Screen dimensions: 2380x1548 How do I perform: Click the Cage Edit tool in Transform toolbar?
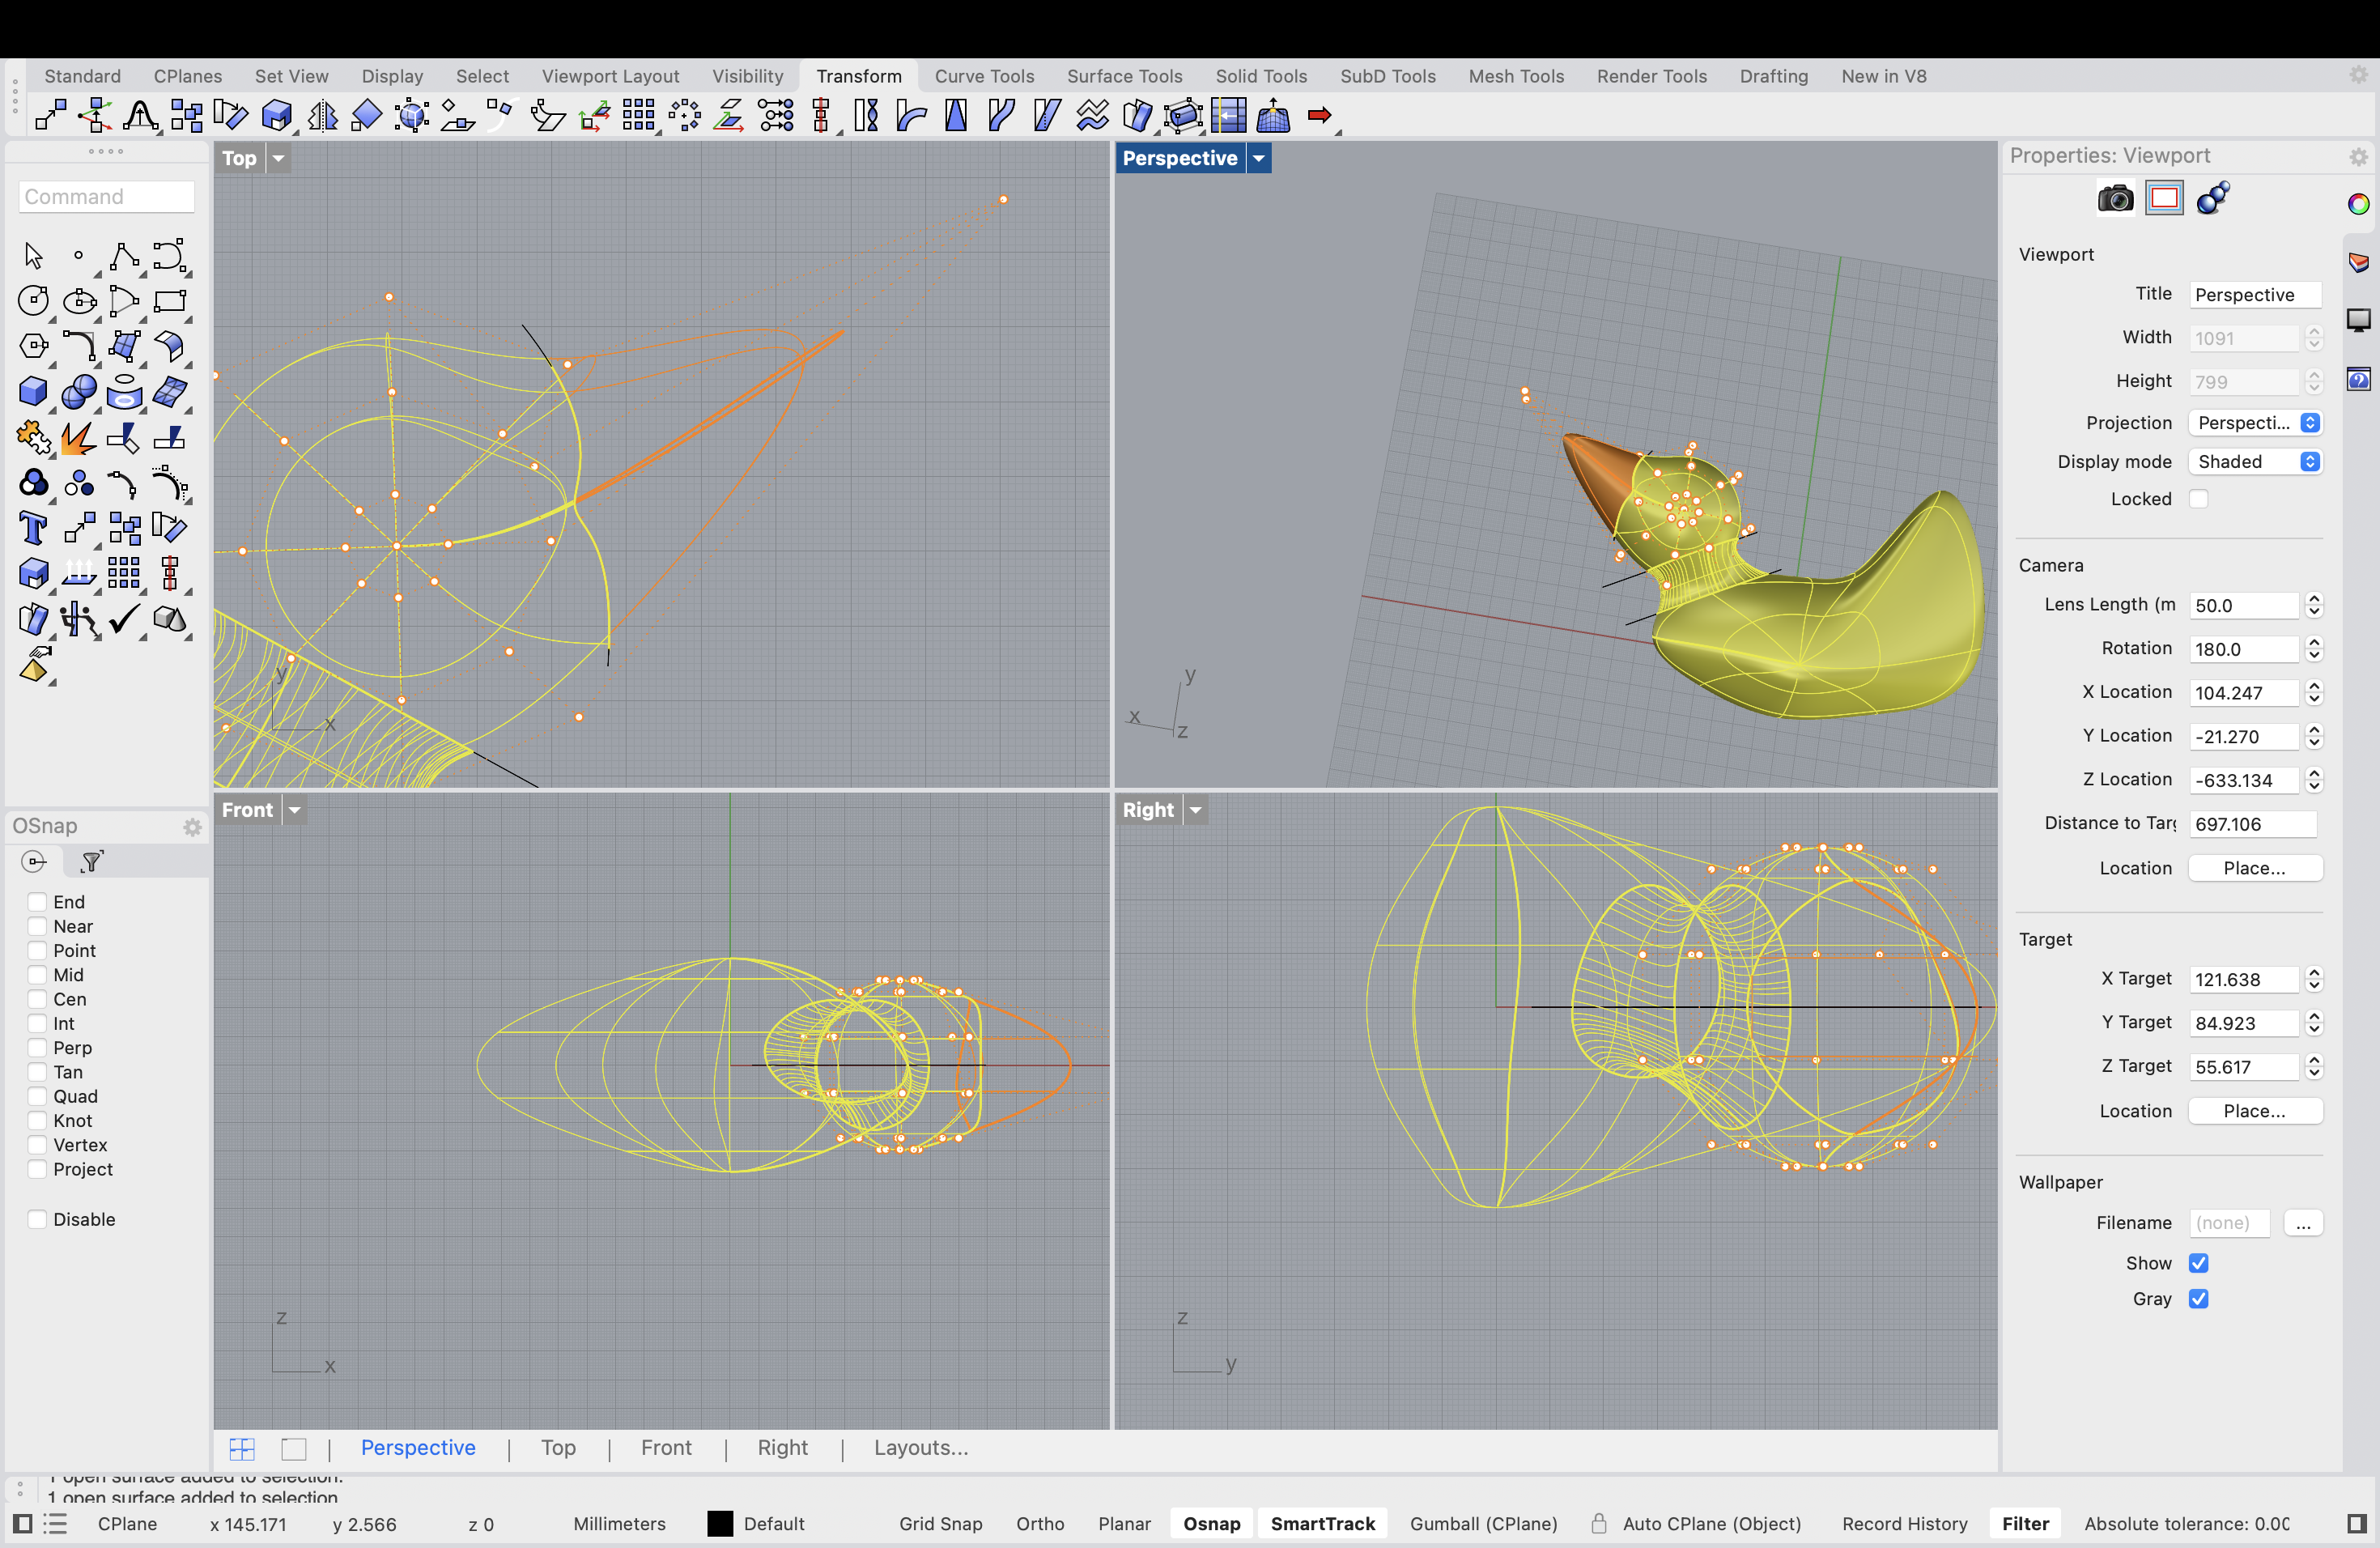[1183, 116]
